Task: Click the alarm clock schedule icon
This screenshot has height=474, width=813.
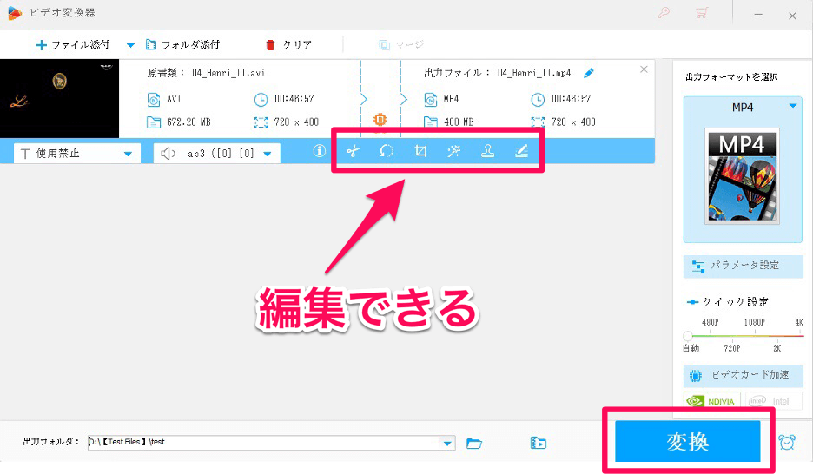Action: point(787,442)
